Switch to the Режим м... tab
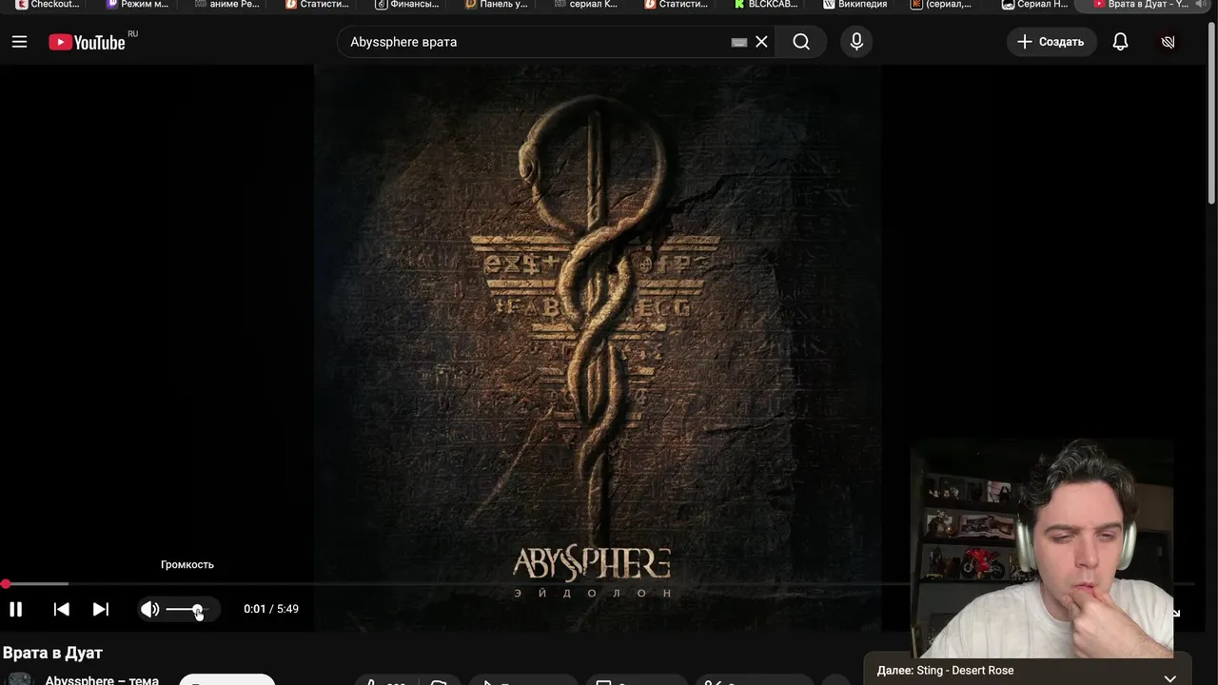This screenshot has height=685, width=1218. click(137, 5)
